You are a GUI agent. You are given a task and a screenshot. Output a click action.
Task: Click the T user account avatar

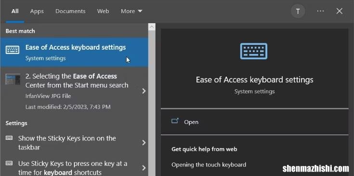pos(298,11)
